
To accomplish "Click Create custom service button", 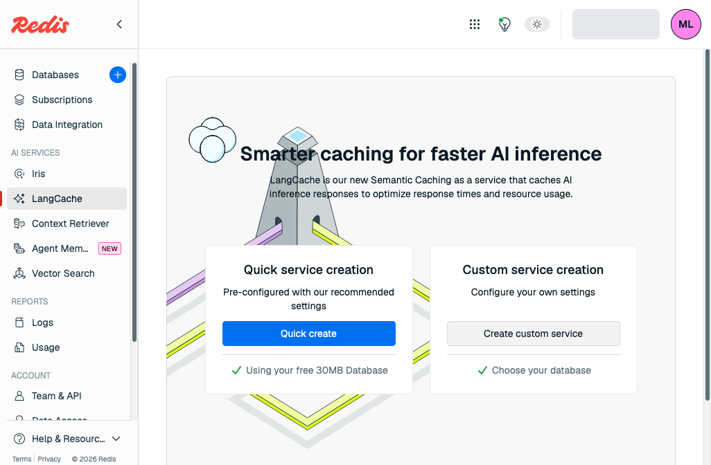I will (534, 334).
